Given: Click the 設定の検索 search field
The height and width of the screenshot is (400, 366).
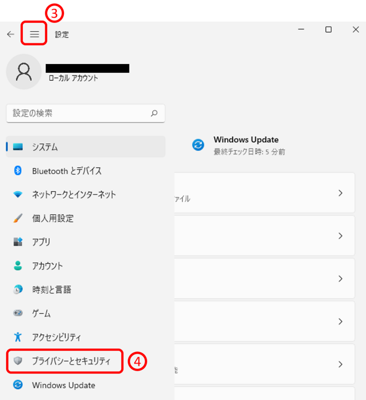Looking at the screenshot, I should (86, 113).
